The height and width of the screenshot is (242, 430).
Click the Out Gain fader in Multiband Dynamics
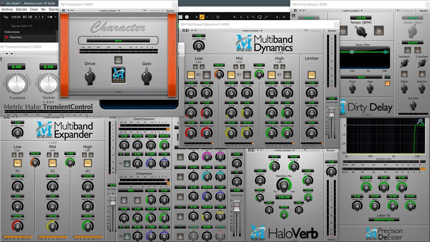[331, 112]
